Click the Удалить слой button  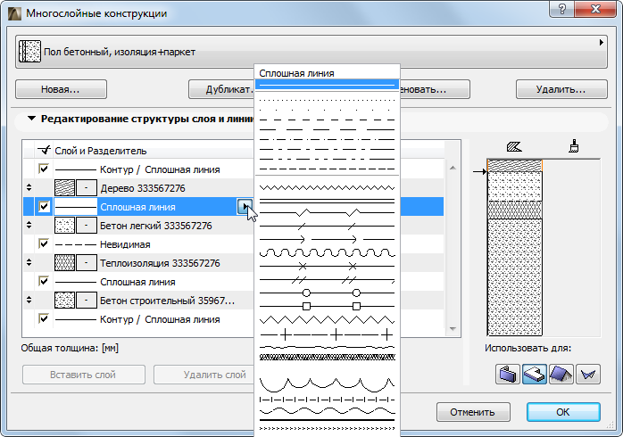[x=204, y=375]
